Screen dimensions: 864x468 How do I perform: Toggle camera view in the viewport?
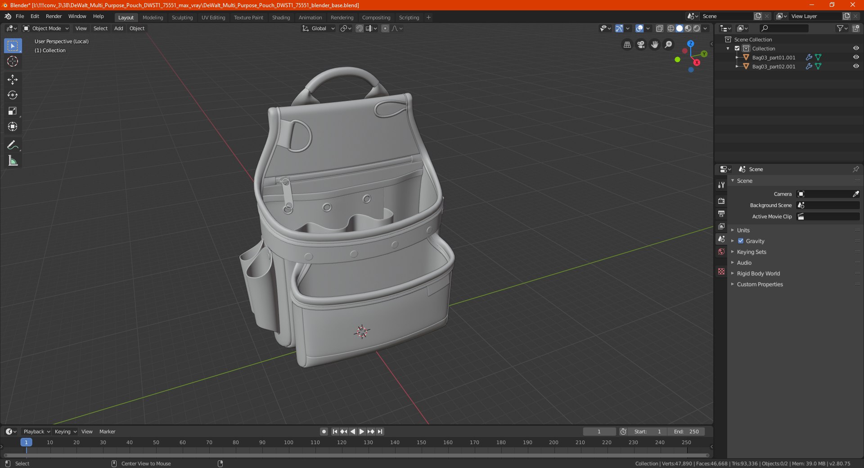(641, 45)
